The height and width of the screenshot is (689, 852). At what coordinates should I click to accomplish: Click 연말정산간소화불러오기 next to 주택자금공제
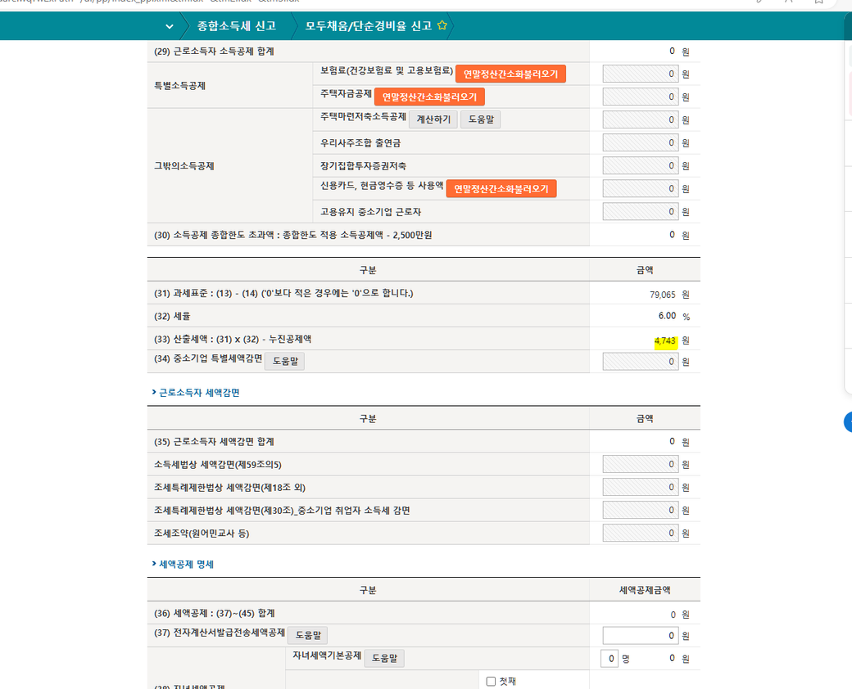coord(429,97)
